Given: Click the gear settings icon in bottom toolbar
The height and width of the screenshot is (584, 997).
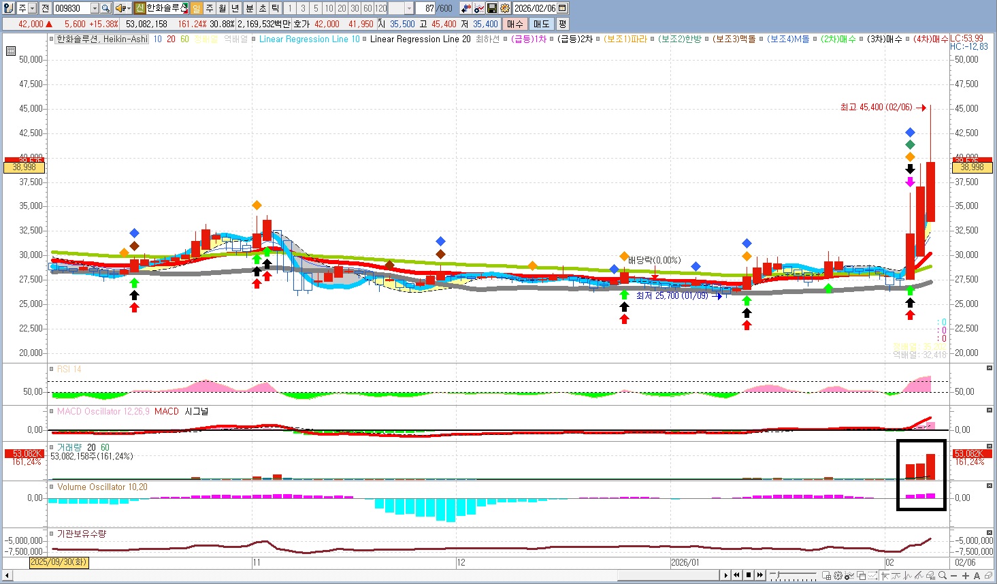Looking at the screenshot, I should [838, 576].
